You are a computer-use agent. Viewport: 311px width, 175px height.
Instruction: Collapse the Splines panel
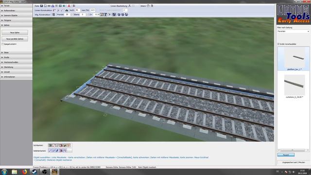[x=16, y=25]
